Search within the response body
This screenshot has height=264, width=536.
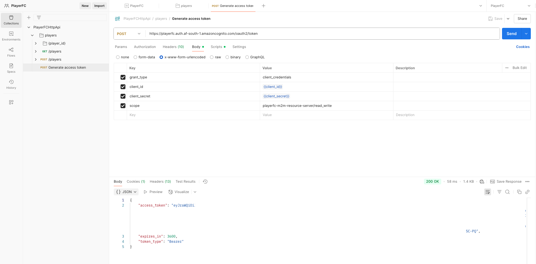pos(507,192)
